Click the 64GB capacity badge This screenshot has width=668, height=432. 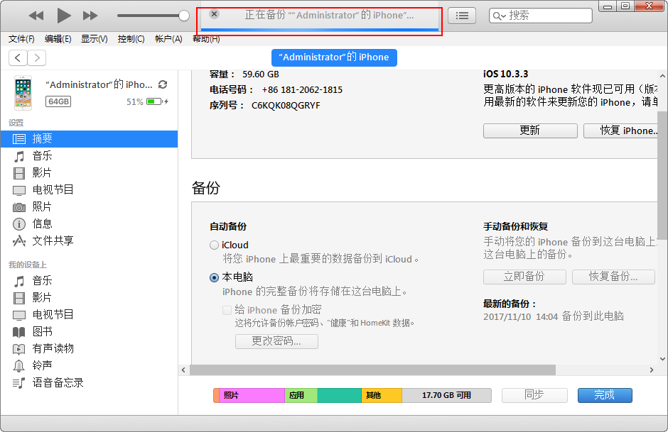click(x=58, y=101)
